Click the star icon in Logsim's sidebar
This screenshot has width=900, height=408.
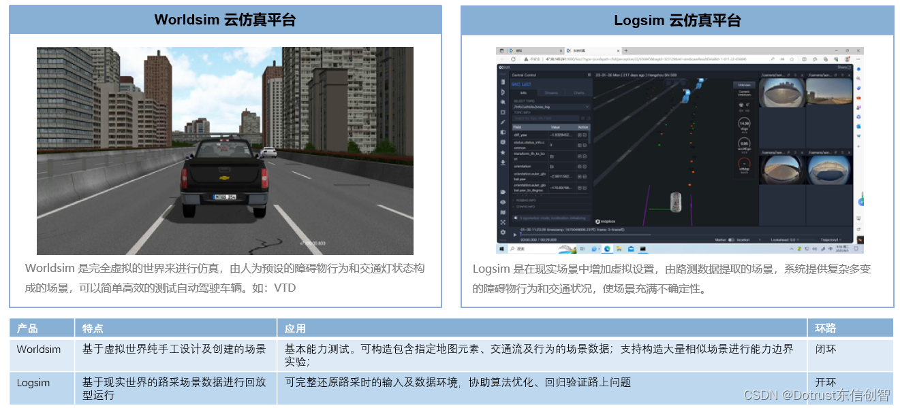503,152
